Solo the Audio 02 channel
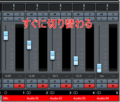This screenshot has width=120, height=102. [66, 14]
